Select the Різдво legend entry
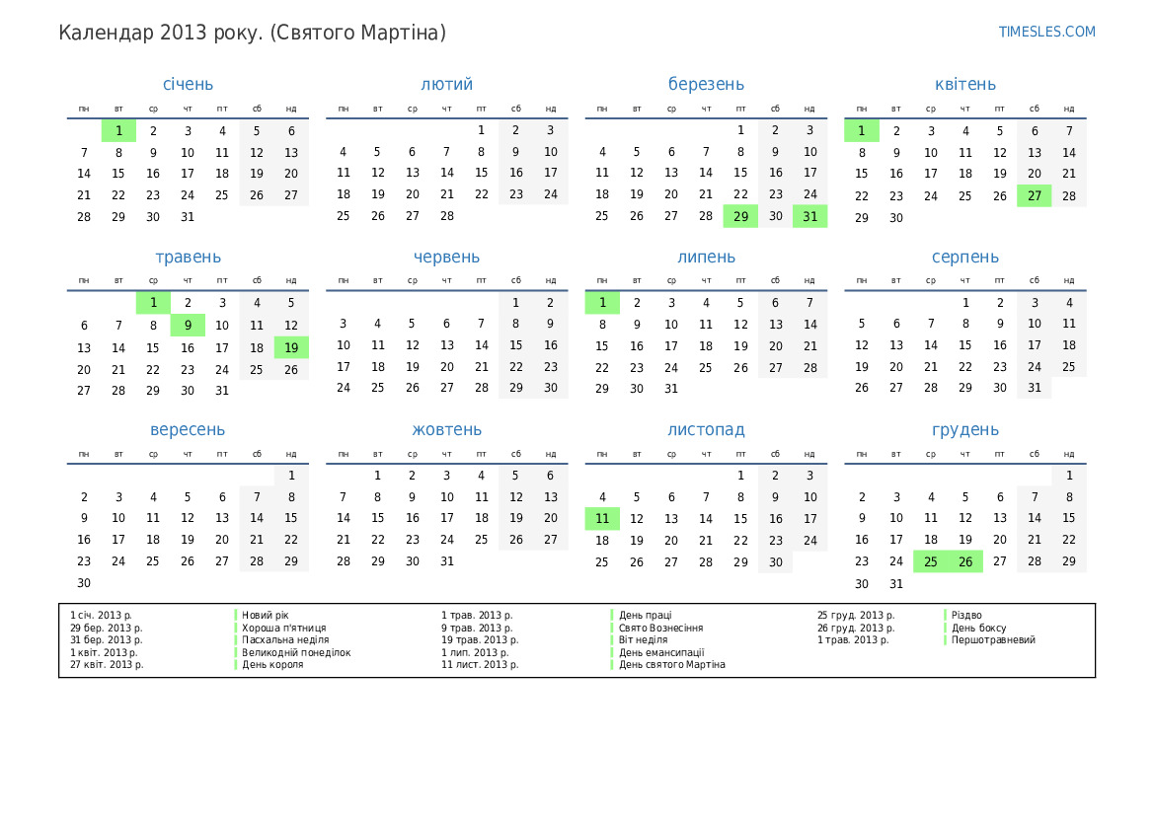 (x=966, y=616)
